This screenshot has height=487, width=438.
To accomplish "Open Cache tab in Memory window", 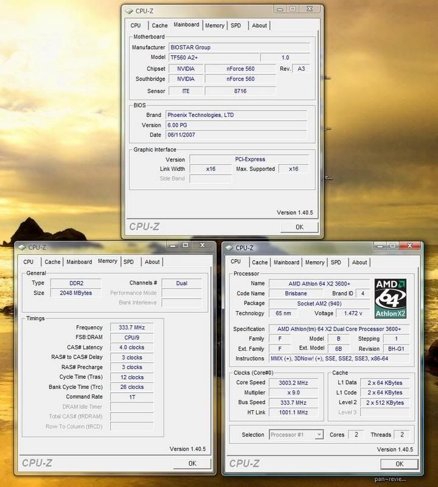I will (52, 262).
